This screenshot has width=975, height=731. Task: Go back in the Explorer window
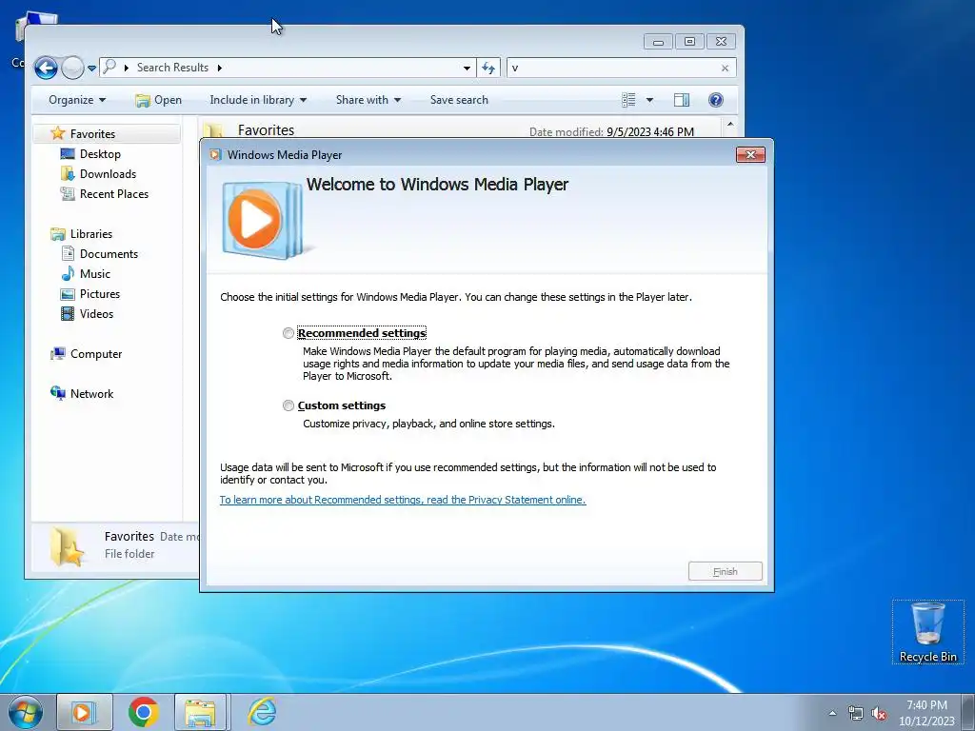point(46,68)
